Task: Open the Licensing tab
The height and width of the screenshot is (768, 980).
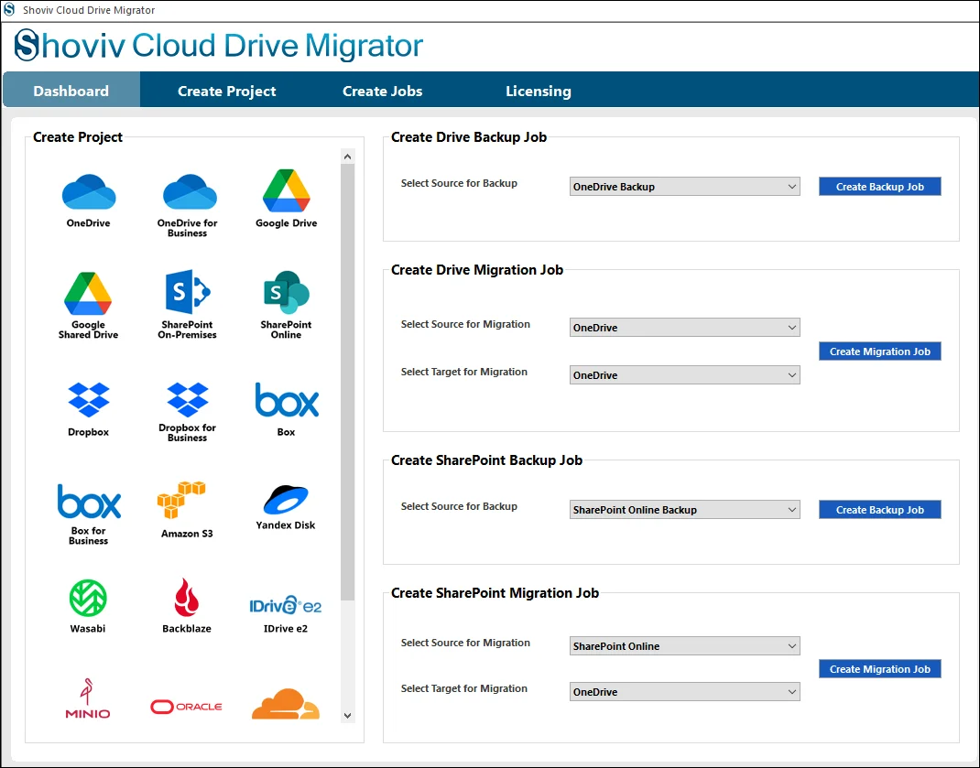Action: tap(539, 92)
